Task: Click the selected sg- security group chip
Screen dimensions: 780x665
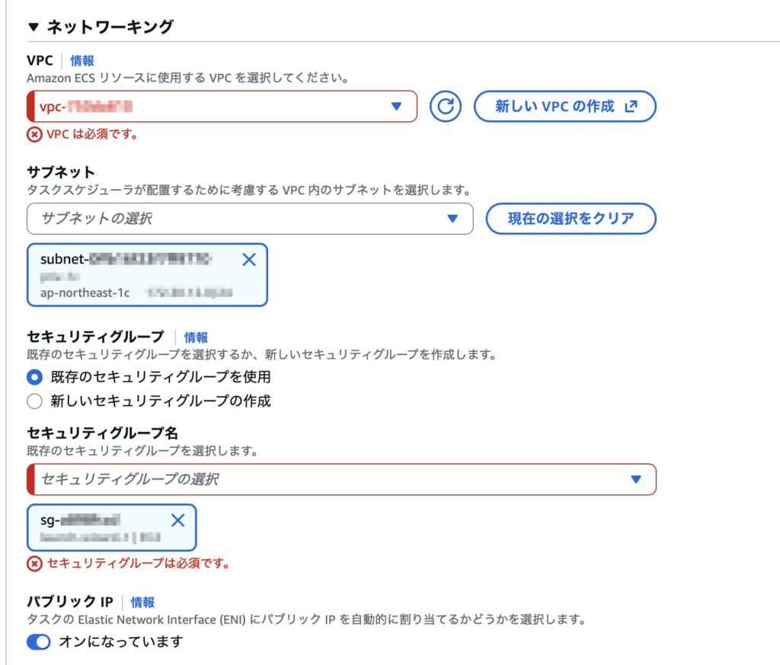Action: coord(99,528)
